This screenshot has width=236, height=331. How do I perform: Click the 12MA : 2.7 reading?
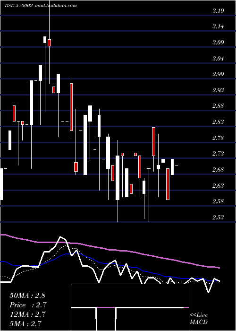tap(27, 314)
